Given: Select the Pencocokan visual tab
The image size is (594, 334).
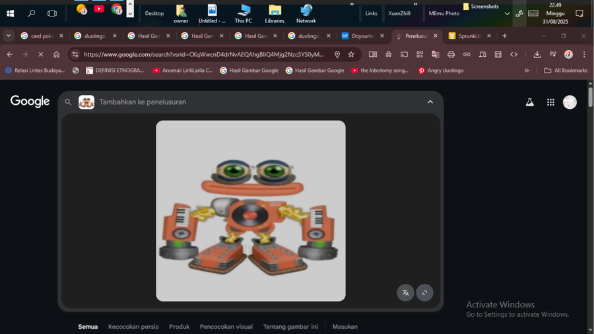Looking at the screenshot, I should tap(226, 327).
